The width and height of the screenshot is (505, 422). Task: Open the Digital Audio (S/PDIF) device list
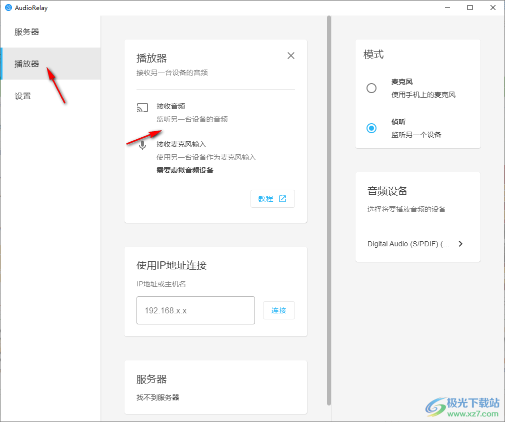408,244
